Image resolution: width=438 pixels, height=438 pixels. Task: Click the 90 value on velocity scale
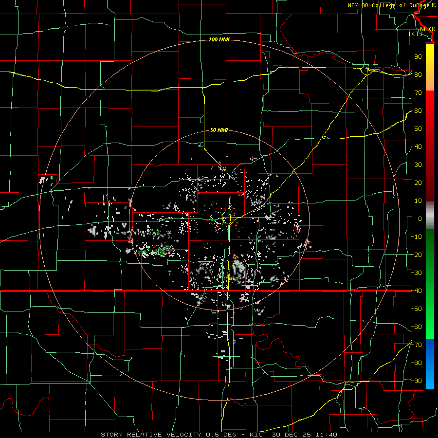[x=418, y=57]
